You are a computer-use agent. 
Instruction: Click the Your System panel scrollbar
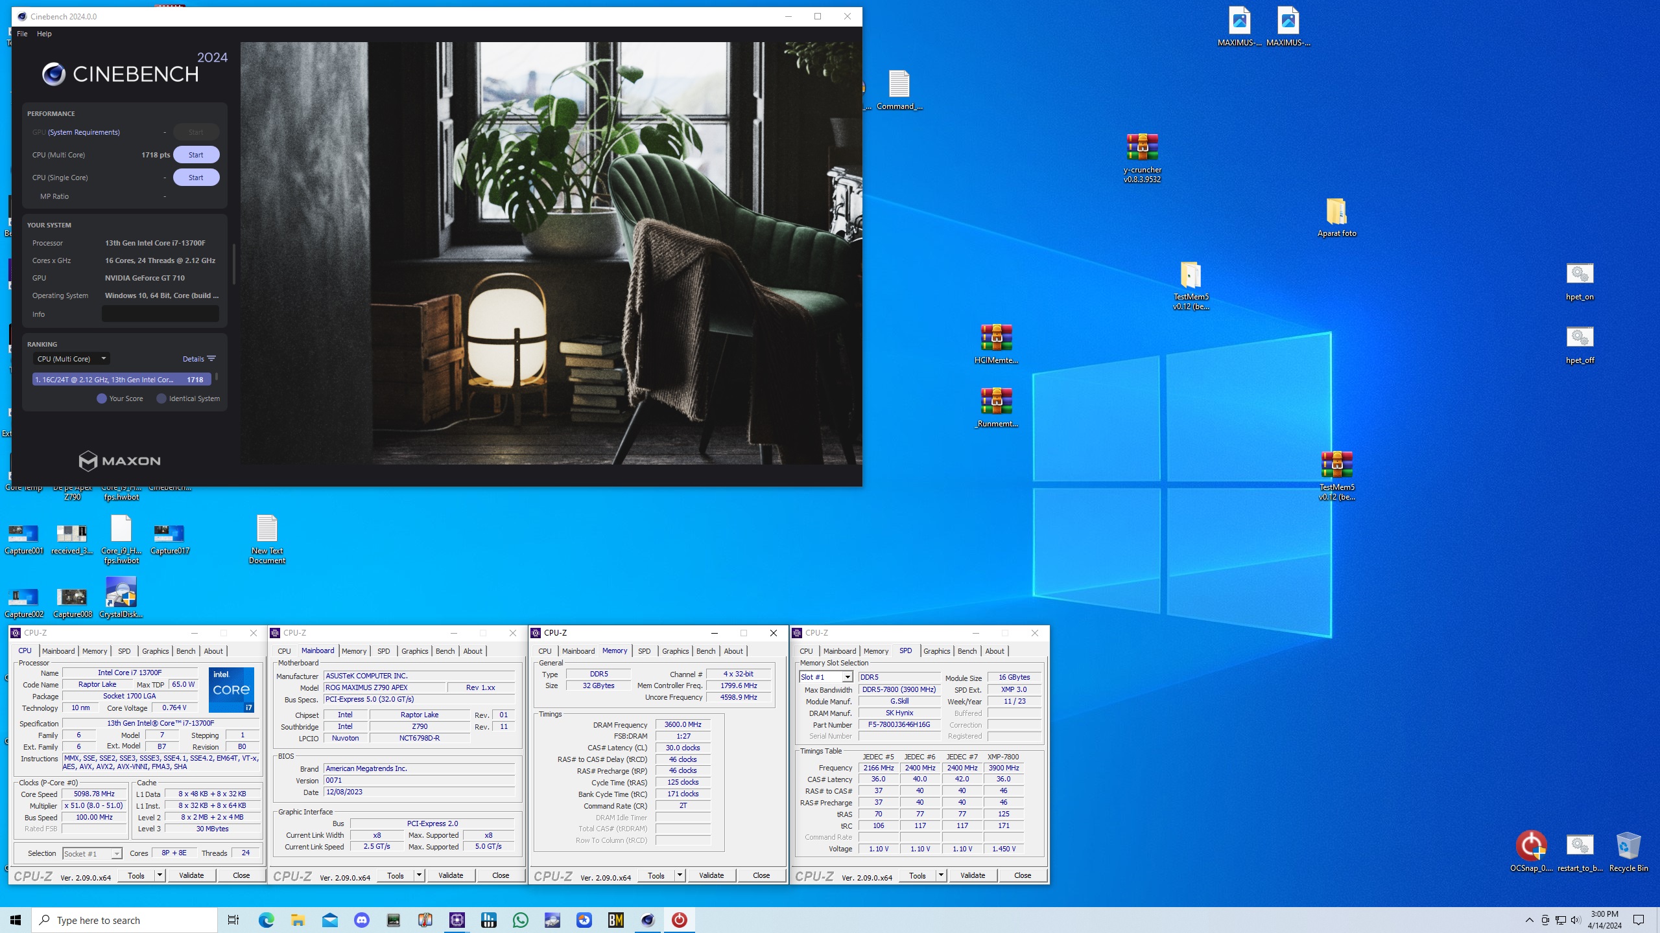(233, 264)
